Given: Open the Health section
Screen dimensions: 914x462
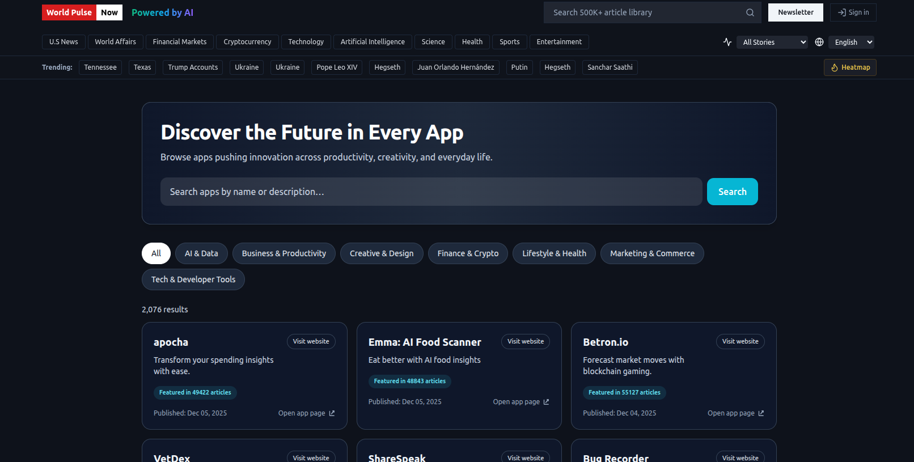Looking at the screenshot, I should tap(472, 42).
